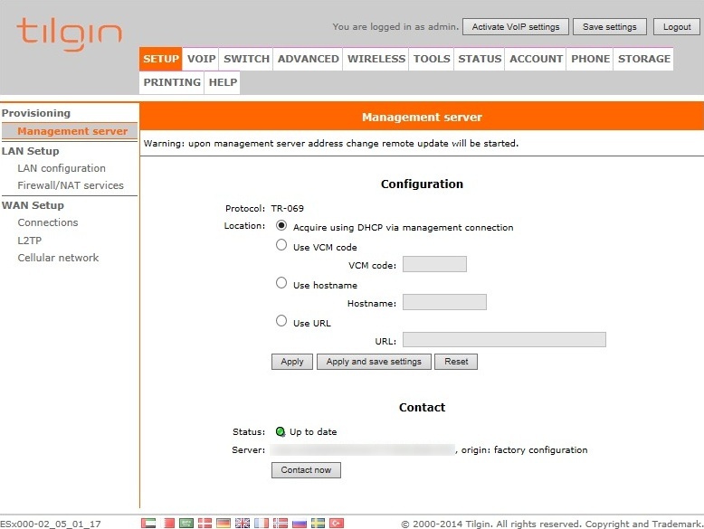Screen dimensions: 704x529
Task: Select the Use VCM code option
Action: (x=281, y=245)
